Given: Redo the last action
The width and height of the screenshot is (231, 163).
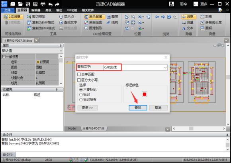Looking at the screenshot, I should click(x=57, y=4).
